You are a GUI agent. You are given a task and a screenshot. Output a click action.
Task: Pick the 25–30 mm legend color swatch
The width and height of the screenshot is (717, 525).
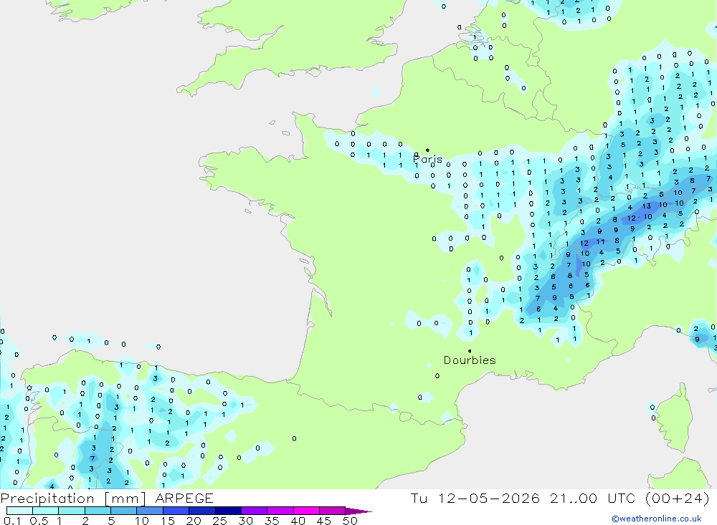pyautogui.click(x=228, y=511)
